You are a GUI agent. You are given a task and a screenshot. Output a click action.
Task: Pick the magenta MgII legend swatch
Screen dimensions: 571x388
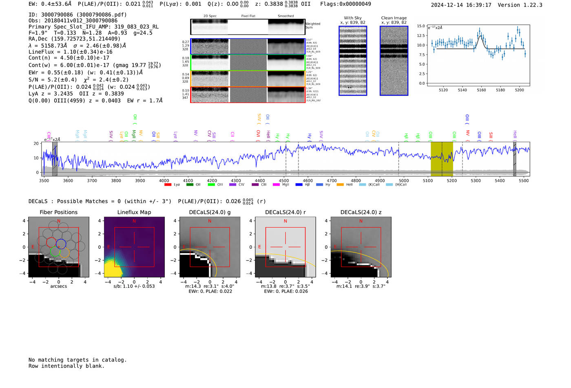[276, 185]
